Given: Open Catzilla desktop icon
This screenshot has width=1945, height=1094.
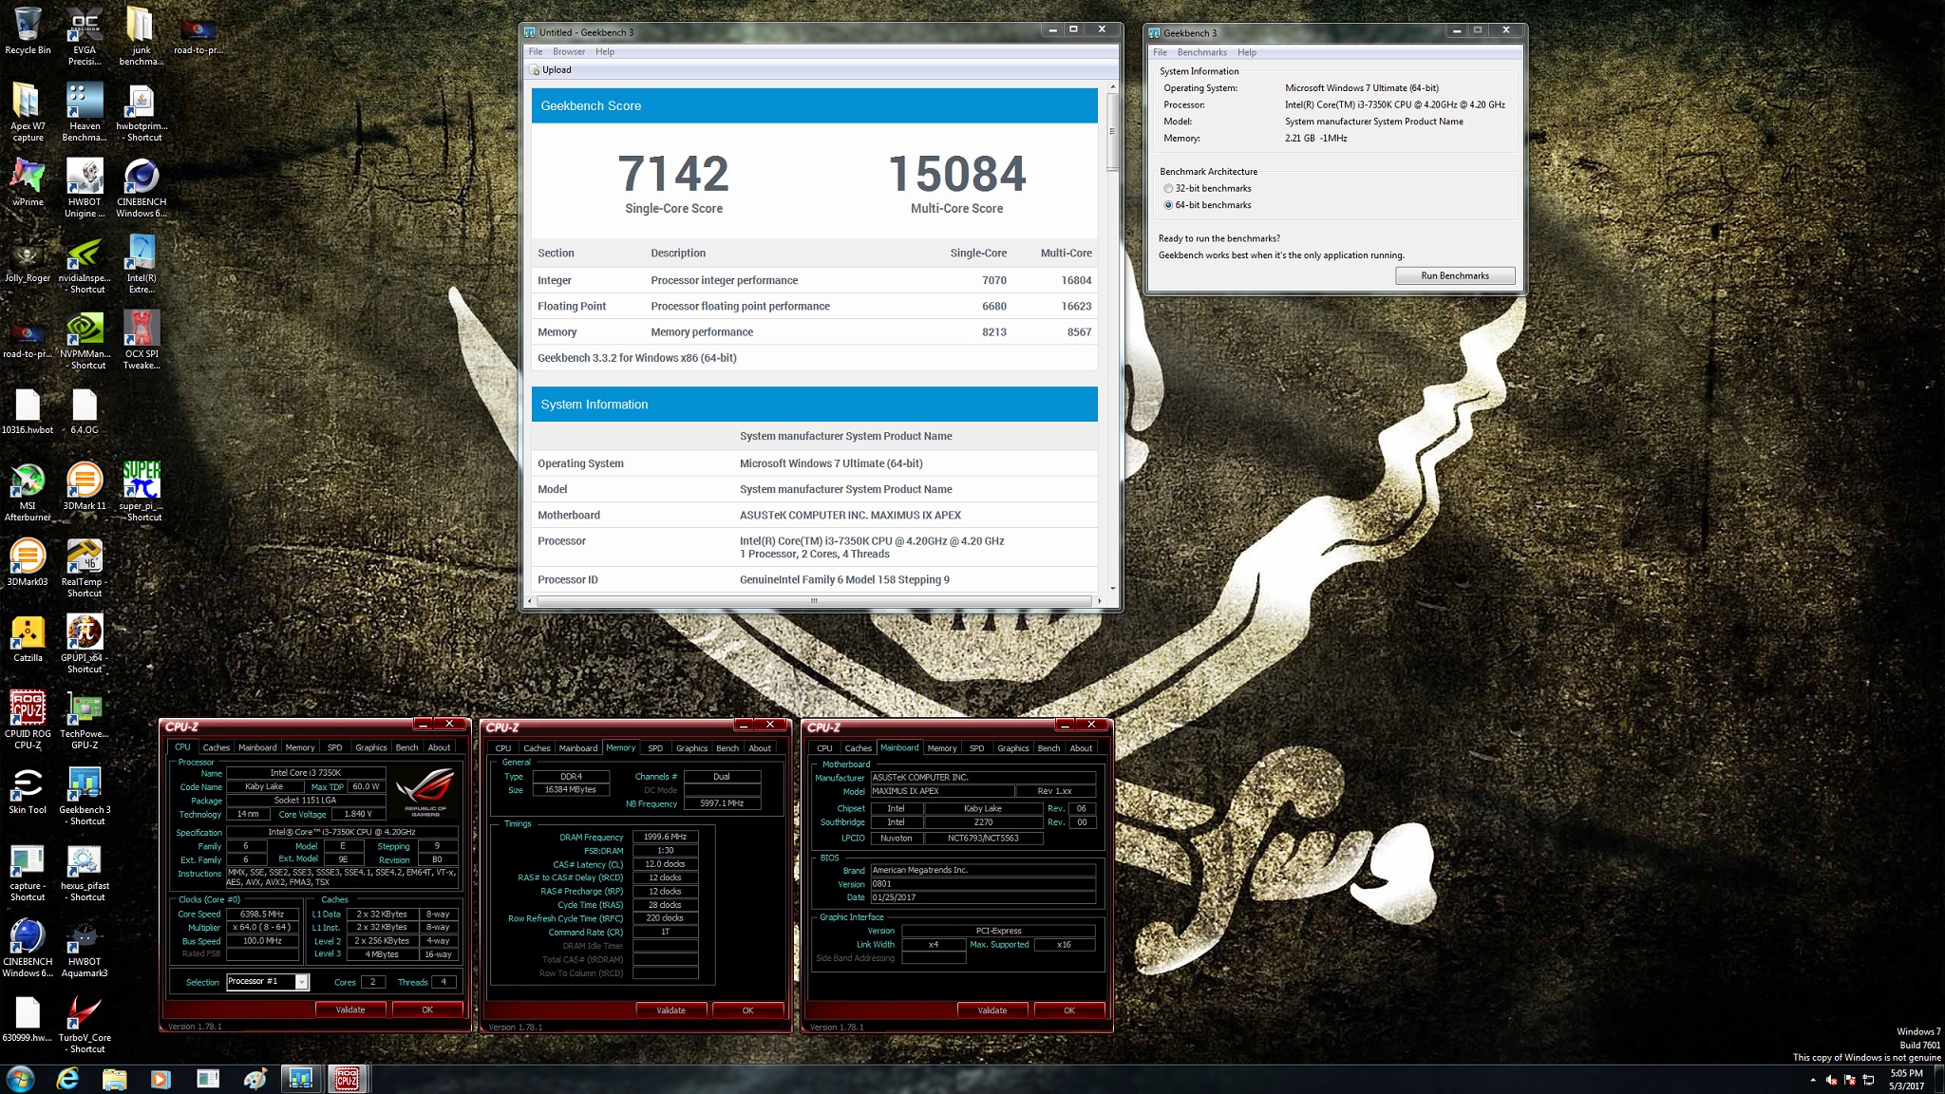Looking at the screenshot, I should 28,638.
